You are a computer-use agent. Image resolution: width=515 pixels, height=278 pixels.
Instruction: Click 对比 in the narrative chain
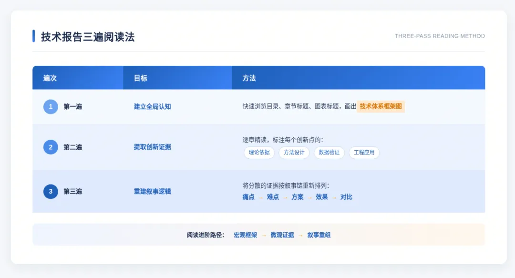tap(346, 197)
